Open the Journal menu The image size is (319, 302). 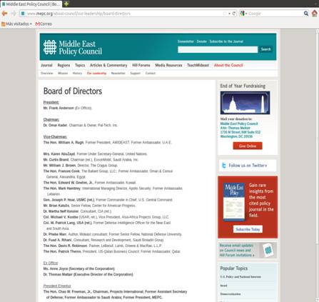[46, 65]
